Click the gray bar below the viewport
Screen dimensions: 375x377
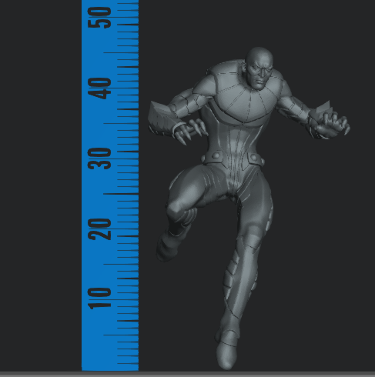(187, 374)
